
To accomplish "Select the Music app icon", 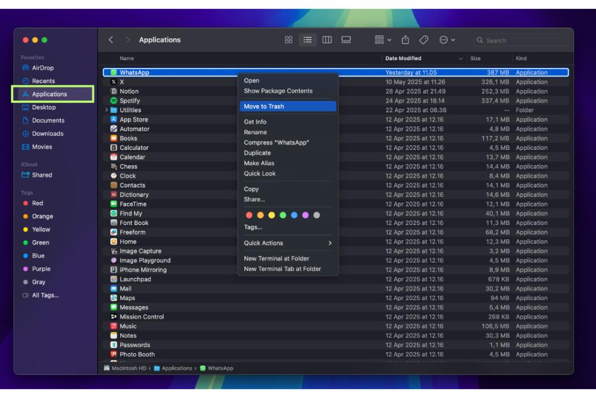I will tap(114, 326).
